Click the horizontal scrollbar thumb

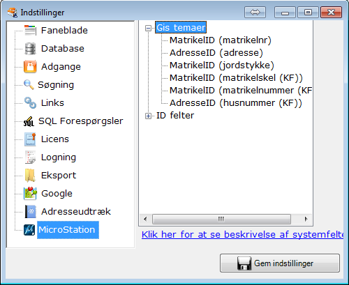pos(221,219)
